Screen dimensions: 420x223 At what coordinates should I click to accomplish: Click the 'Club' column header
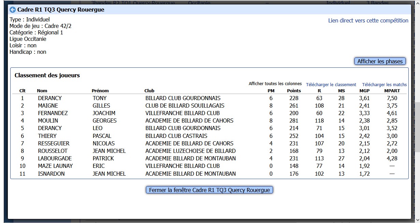149,91
